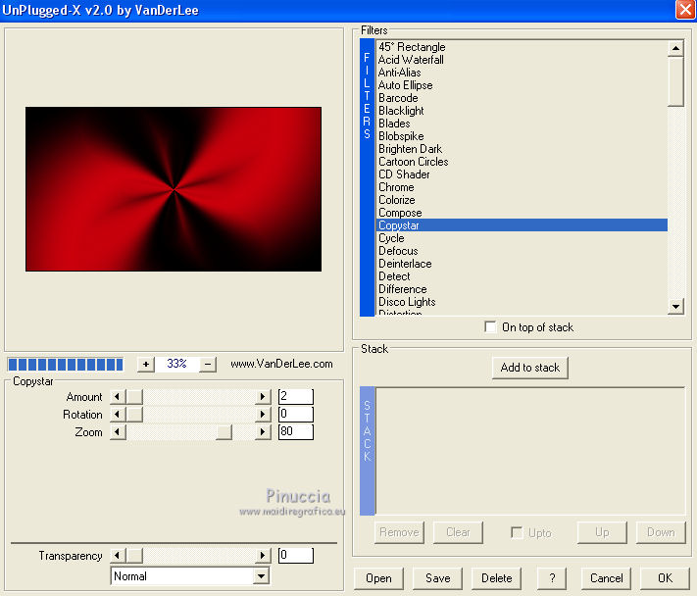The width and height of the screenshot is (697, 596).
Task: Click the zoom out minus button
Action: click(208, 365)
